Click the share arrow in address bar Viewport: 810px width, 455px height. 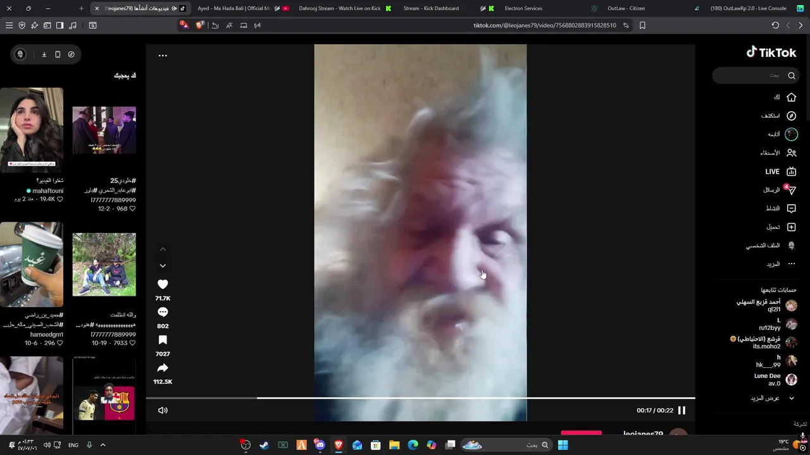[215, 25]
